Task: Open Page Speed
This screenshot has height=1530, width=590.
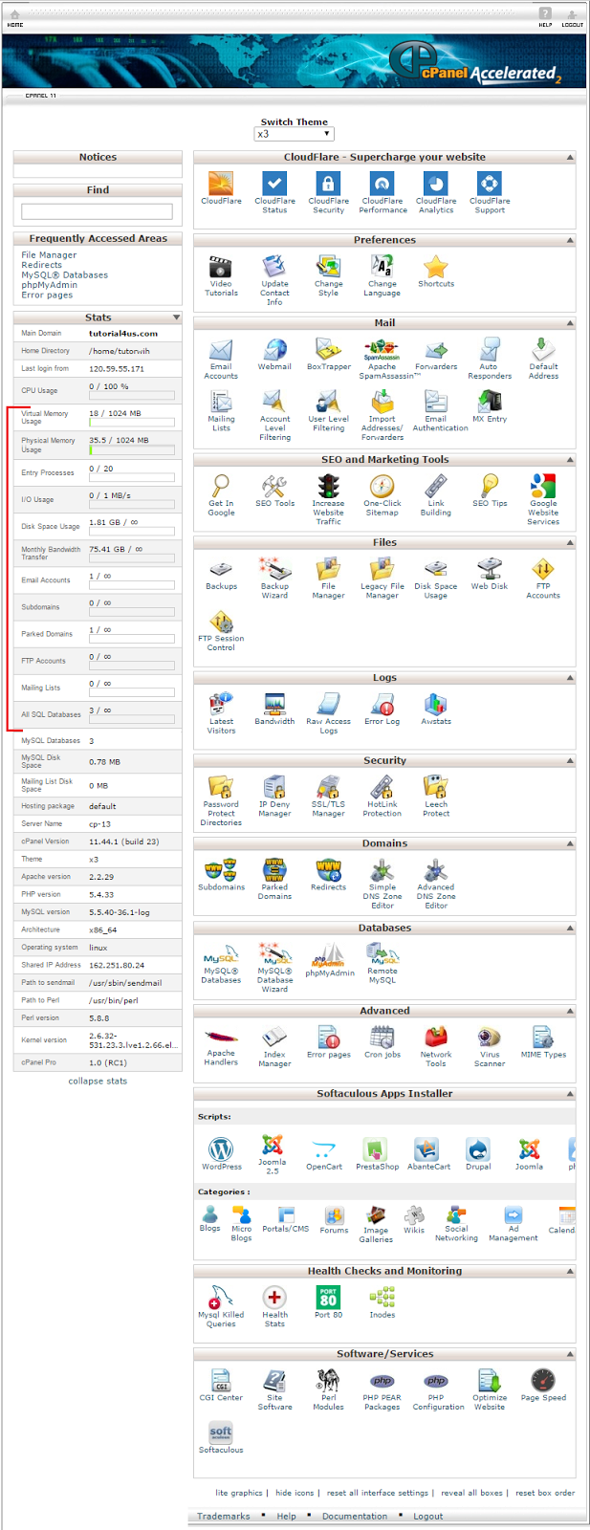Action: tap(543, 1385)
